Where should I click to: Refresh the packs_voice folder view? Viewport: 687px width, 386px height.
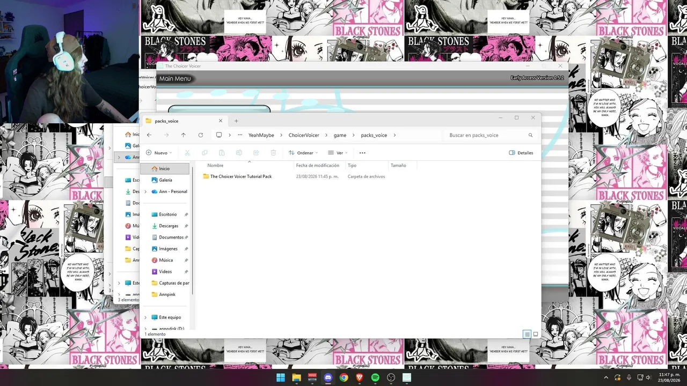(x=201, y=135)
